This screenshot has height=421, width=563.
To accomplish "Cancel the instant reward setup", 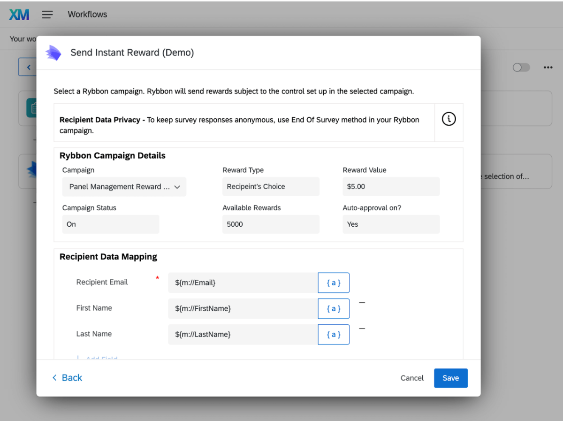I will click(412, 378).
